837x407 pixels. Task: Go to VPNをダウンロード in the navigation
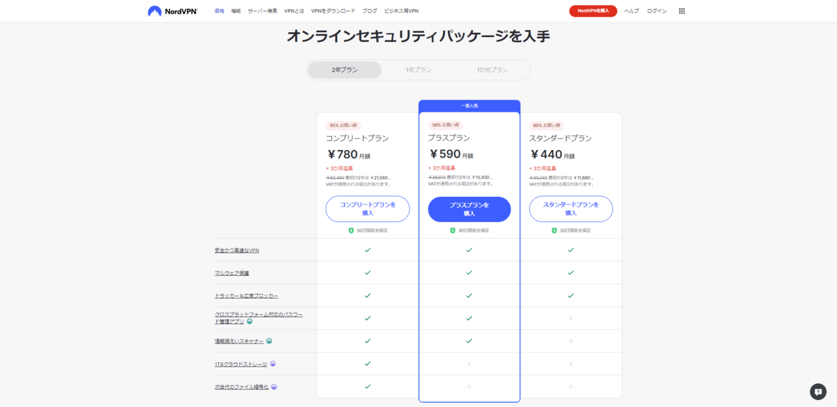333,11
